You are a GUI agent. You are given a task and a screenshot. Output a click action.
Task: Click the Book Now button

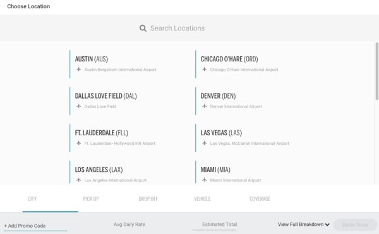(355, 225)
